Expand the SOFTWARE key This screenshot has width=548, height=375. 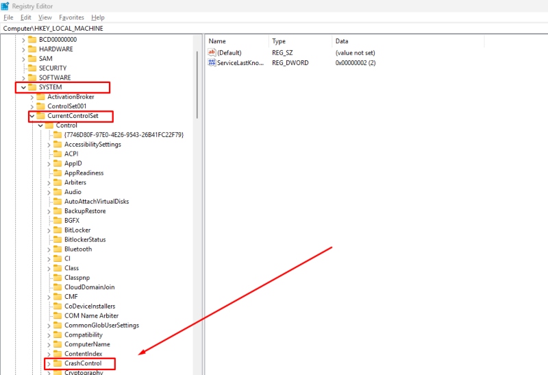pos(23,77)
